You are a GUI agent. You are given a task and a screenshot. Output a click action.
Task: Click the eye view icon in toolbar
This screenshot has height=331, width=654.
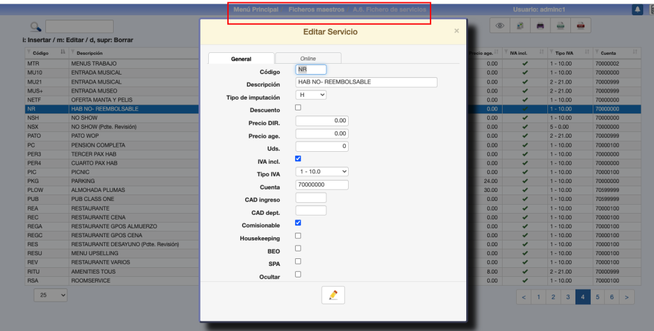coord(499,26)
